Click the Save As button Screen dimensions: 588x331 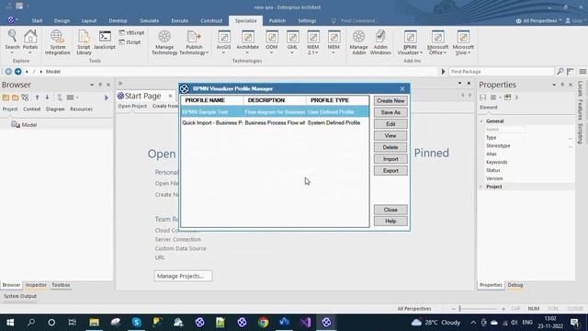click(x=390, y=112)
